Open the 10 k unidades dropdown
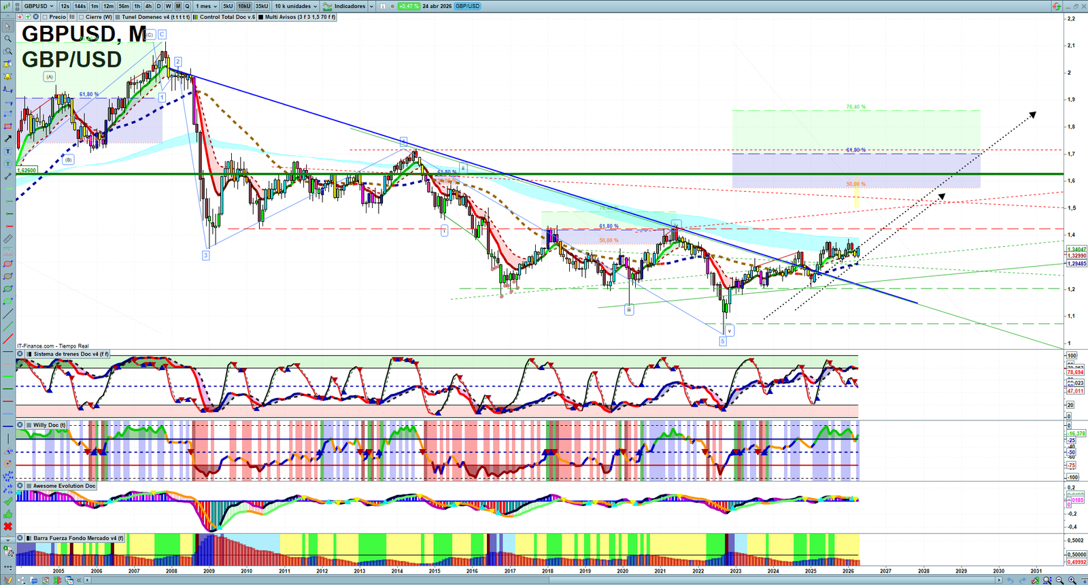This screenshot has height=585, width=1088. click(296, 6)
